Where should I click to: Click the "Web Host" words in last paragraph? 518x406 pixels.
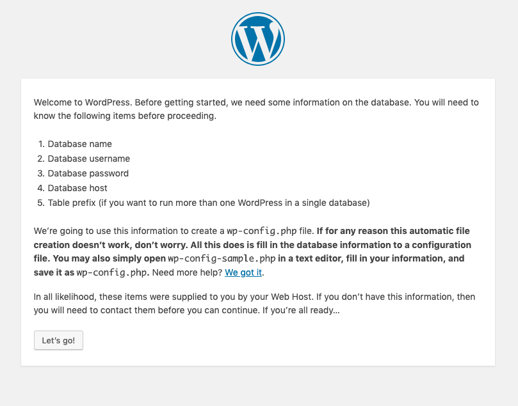coord(291,297)
